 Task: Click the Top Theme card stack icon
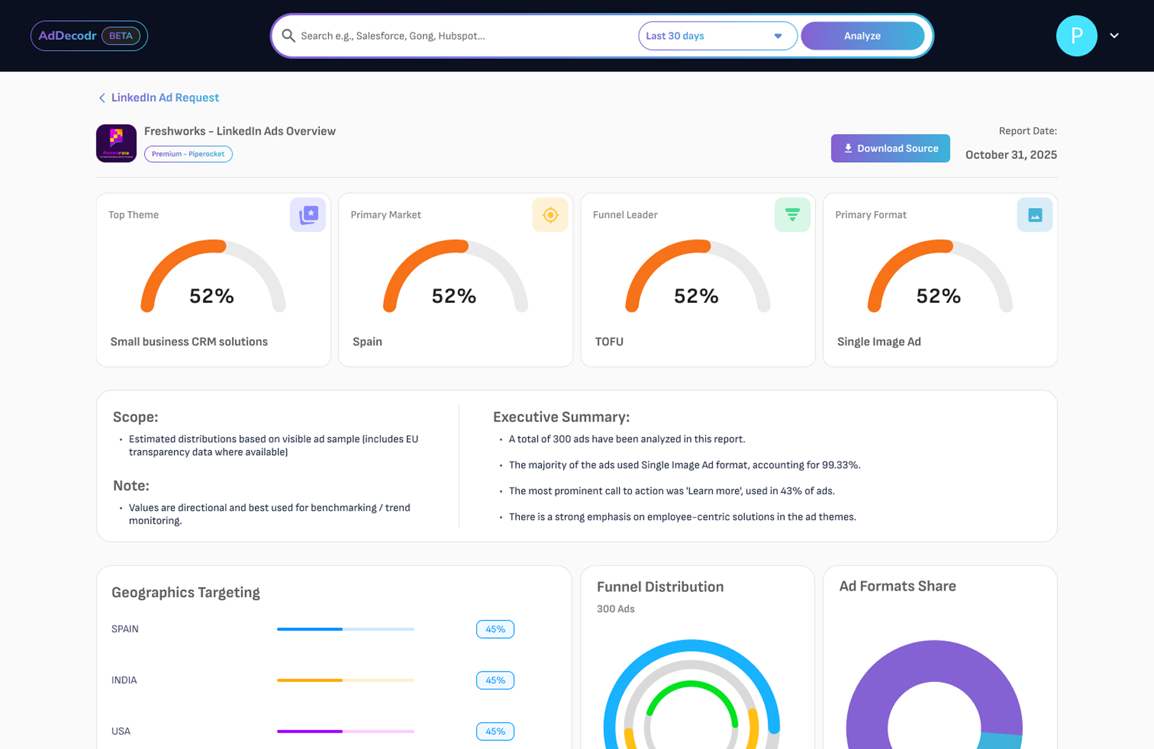tap(308, 215)
